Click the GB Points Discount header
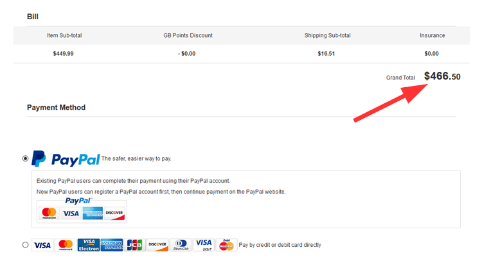 click(188, 35)
